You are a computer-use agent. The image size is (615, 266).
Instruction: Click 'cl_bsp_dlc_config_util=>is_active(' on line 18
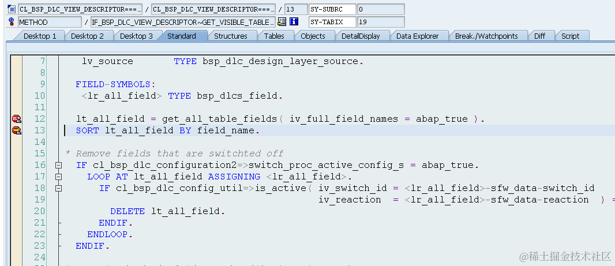214,188
